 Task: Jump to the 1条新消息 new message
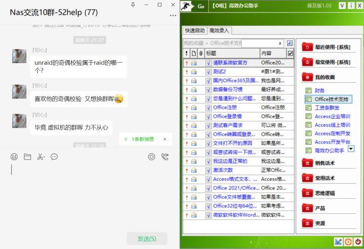coord(142,139)
